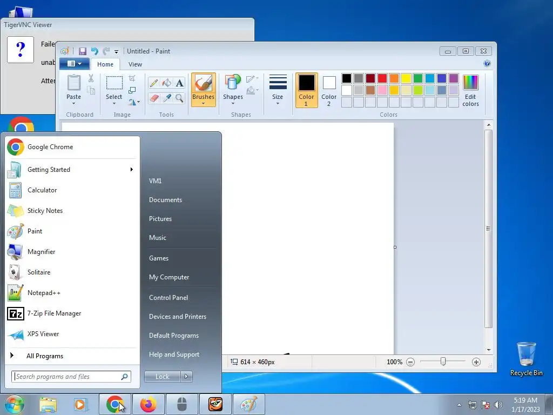The image size is (553, 415).
Task: Open Sticky Notes from Start menu
Action: point(72,211)
